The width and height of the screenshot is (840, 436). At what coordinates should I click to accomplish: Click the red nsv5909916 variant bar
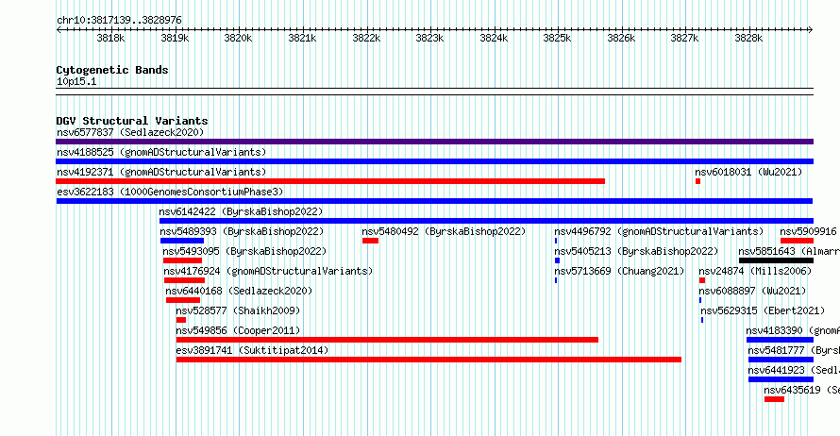(797, 241)
